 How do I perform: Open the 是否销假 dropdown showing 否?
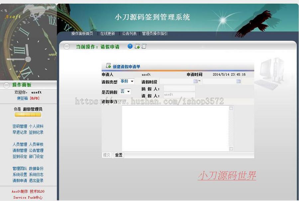pyautogui.click(x=125, y=92)
